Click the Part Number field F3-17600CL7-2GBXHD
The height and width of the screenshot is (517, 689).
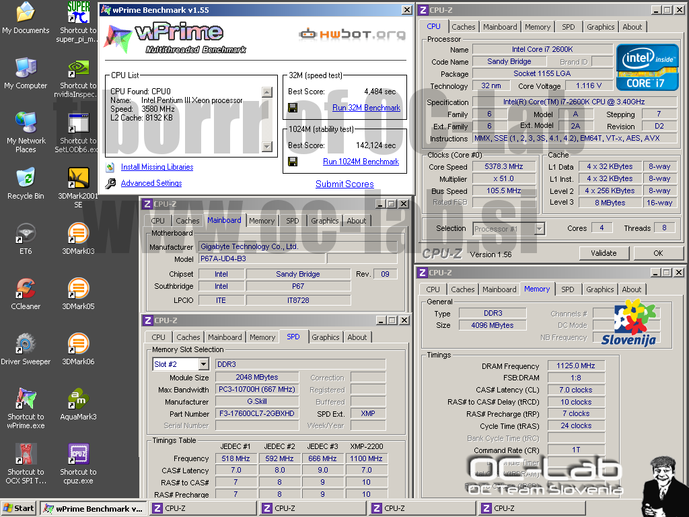[x=257, y=414]
